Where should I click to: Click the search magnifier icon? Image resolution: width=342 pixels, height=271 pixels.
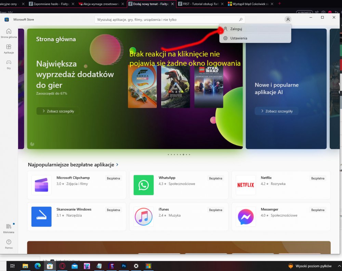tap(241, 20)
